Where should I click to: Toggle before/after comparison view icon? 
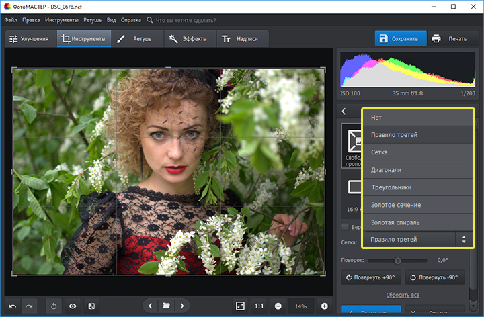coord(91,306)
